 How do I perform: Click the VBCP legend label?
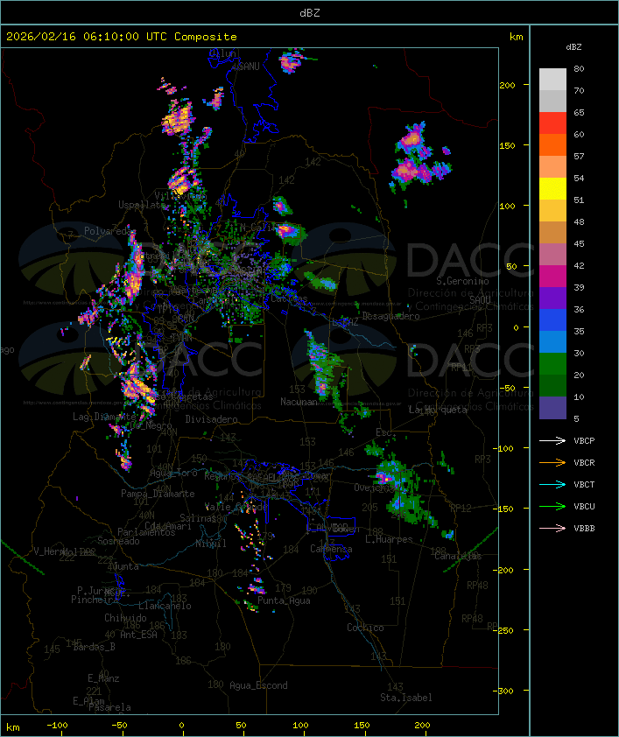(x=584, y=440)
